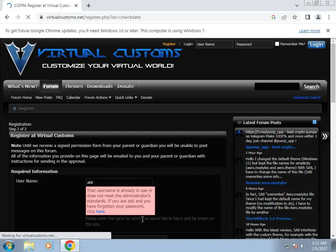
Task: Focus the User Name login field
Action: tap(214, 44)
